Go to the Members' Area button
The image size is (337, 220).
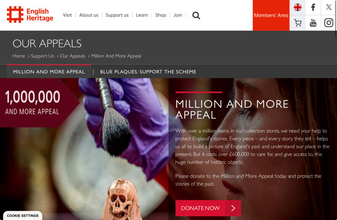(271, 15)
